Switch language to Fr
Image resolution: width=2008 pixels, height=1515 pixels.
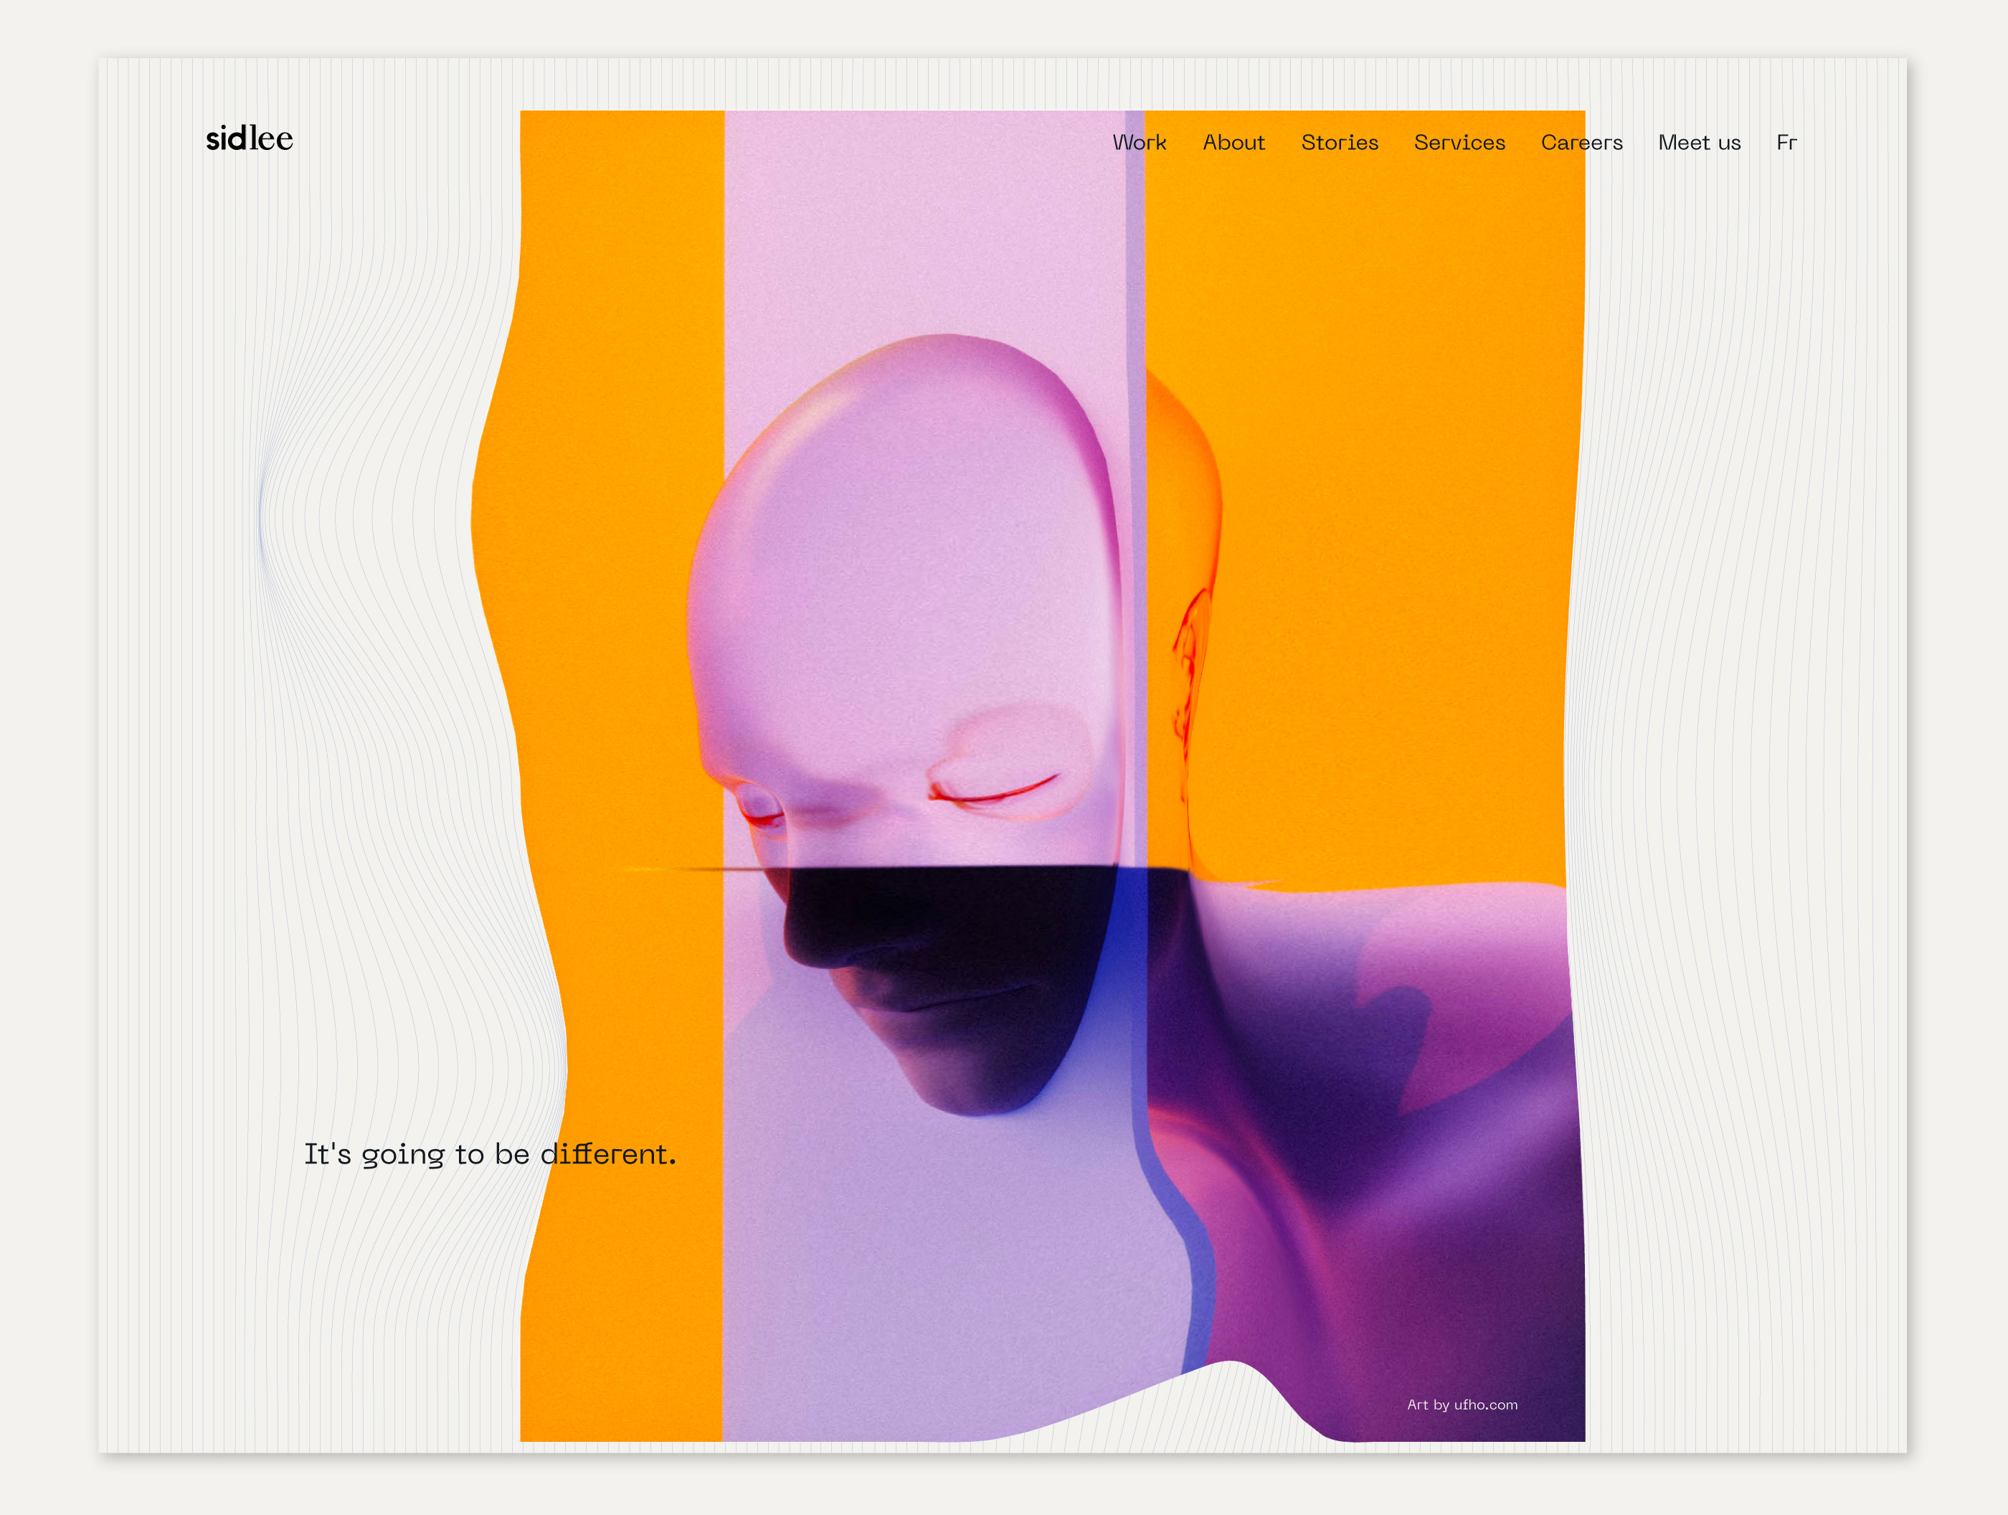click(1786, 143)
